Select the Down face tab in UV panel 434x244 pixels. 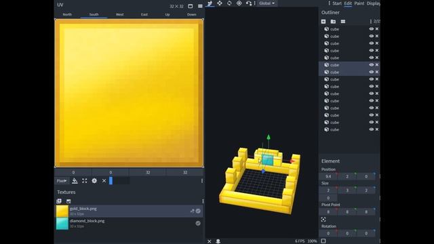(x=191, y=14)
